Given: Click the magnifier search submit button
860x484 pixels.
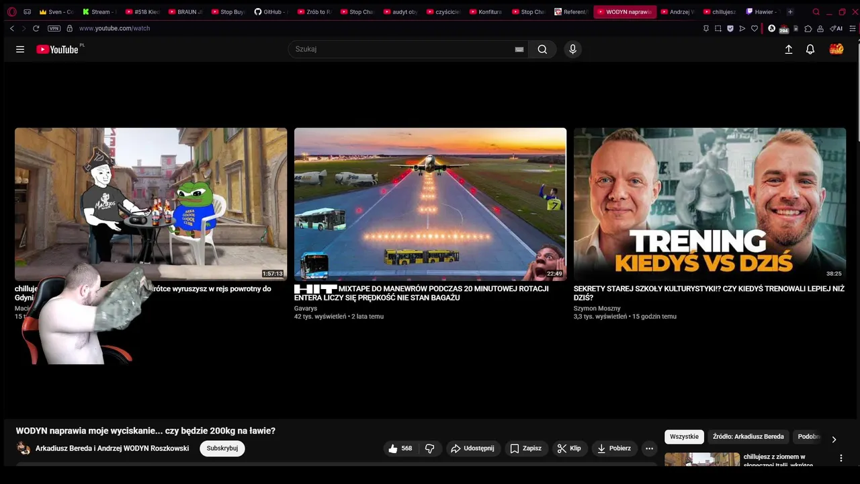Looking at the screenshot, I should click(x=542, y=49).
